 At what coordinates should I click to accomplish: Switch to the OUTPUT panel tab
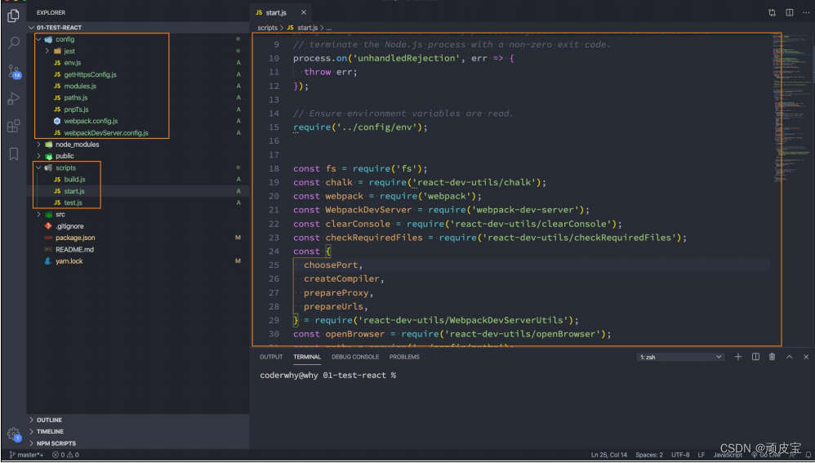(x=271, y=357)
